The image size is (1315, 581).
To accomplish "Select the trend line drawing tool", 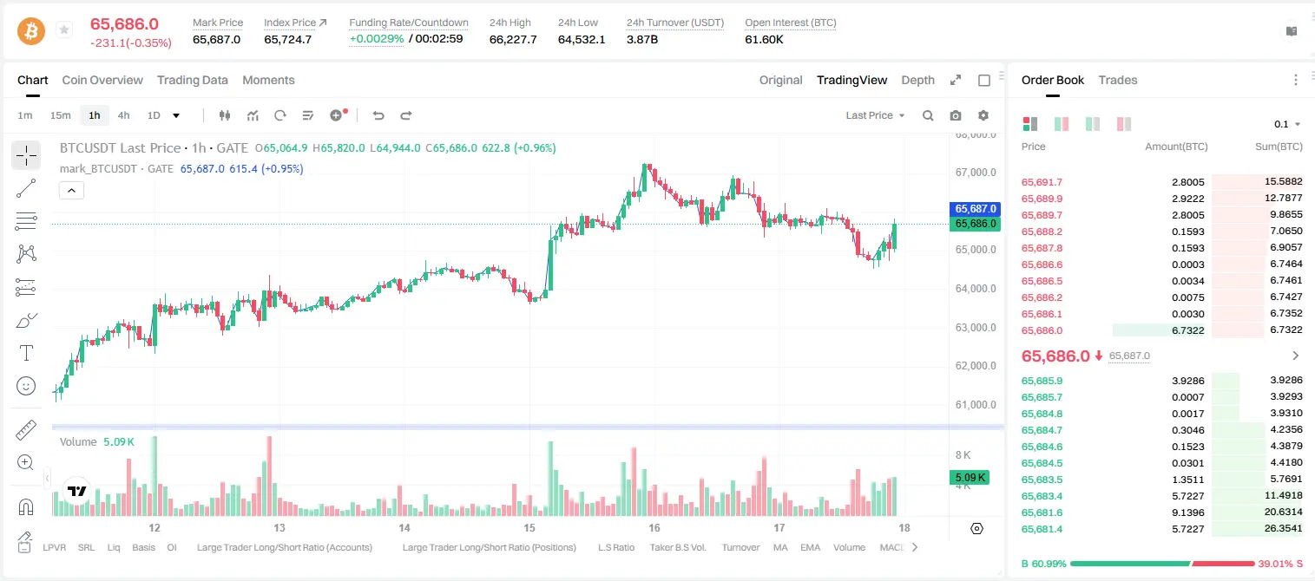I will click(x=26, y=188).
